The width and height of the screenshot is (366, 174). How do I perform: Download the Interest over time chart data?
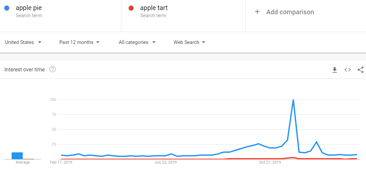(335, 69)
